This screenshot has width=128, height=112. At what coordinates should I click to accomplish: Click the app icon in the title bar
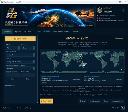coord(2,2)
